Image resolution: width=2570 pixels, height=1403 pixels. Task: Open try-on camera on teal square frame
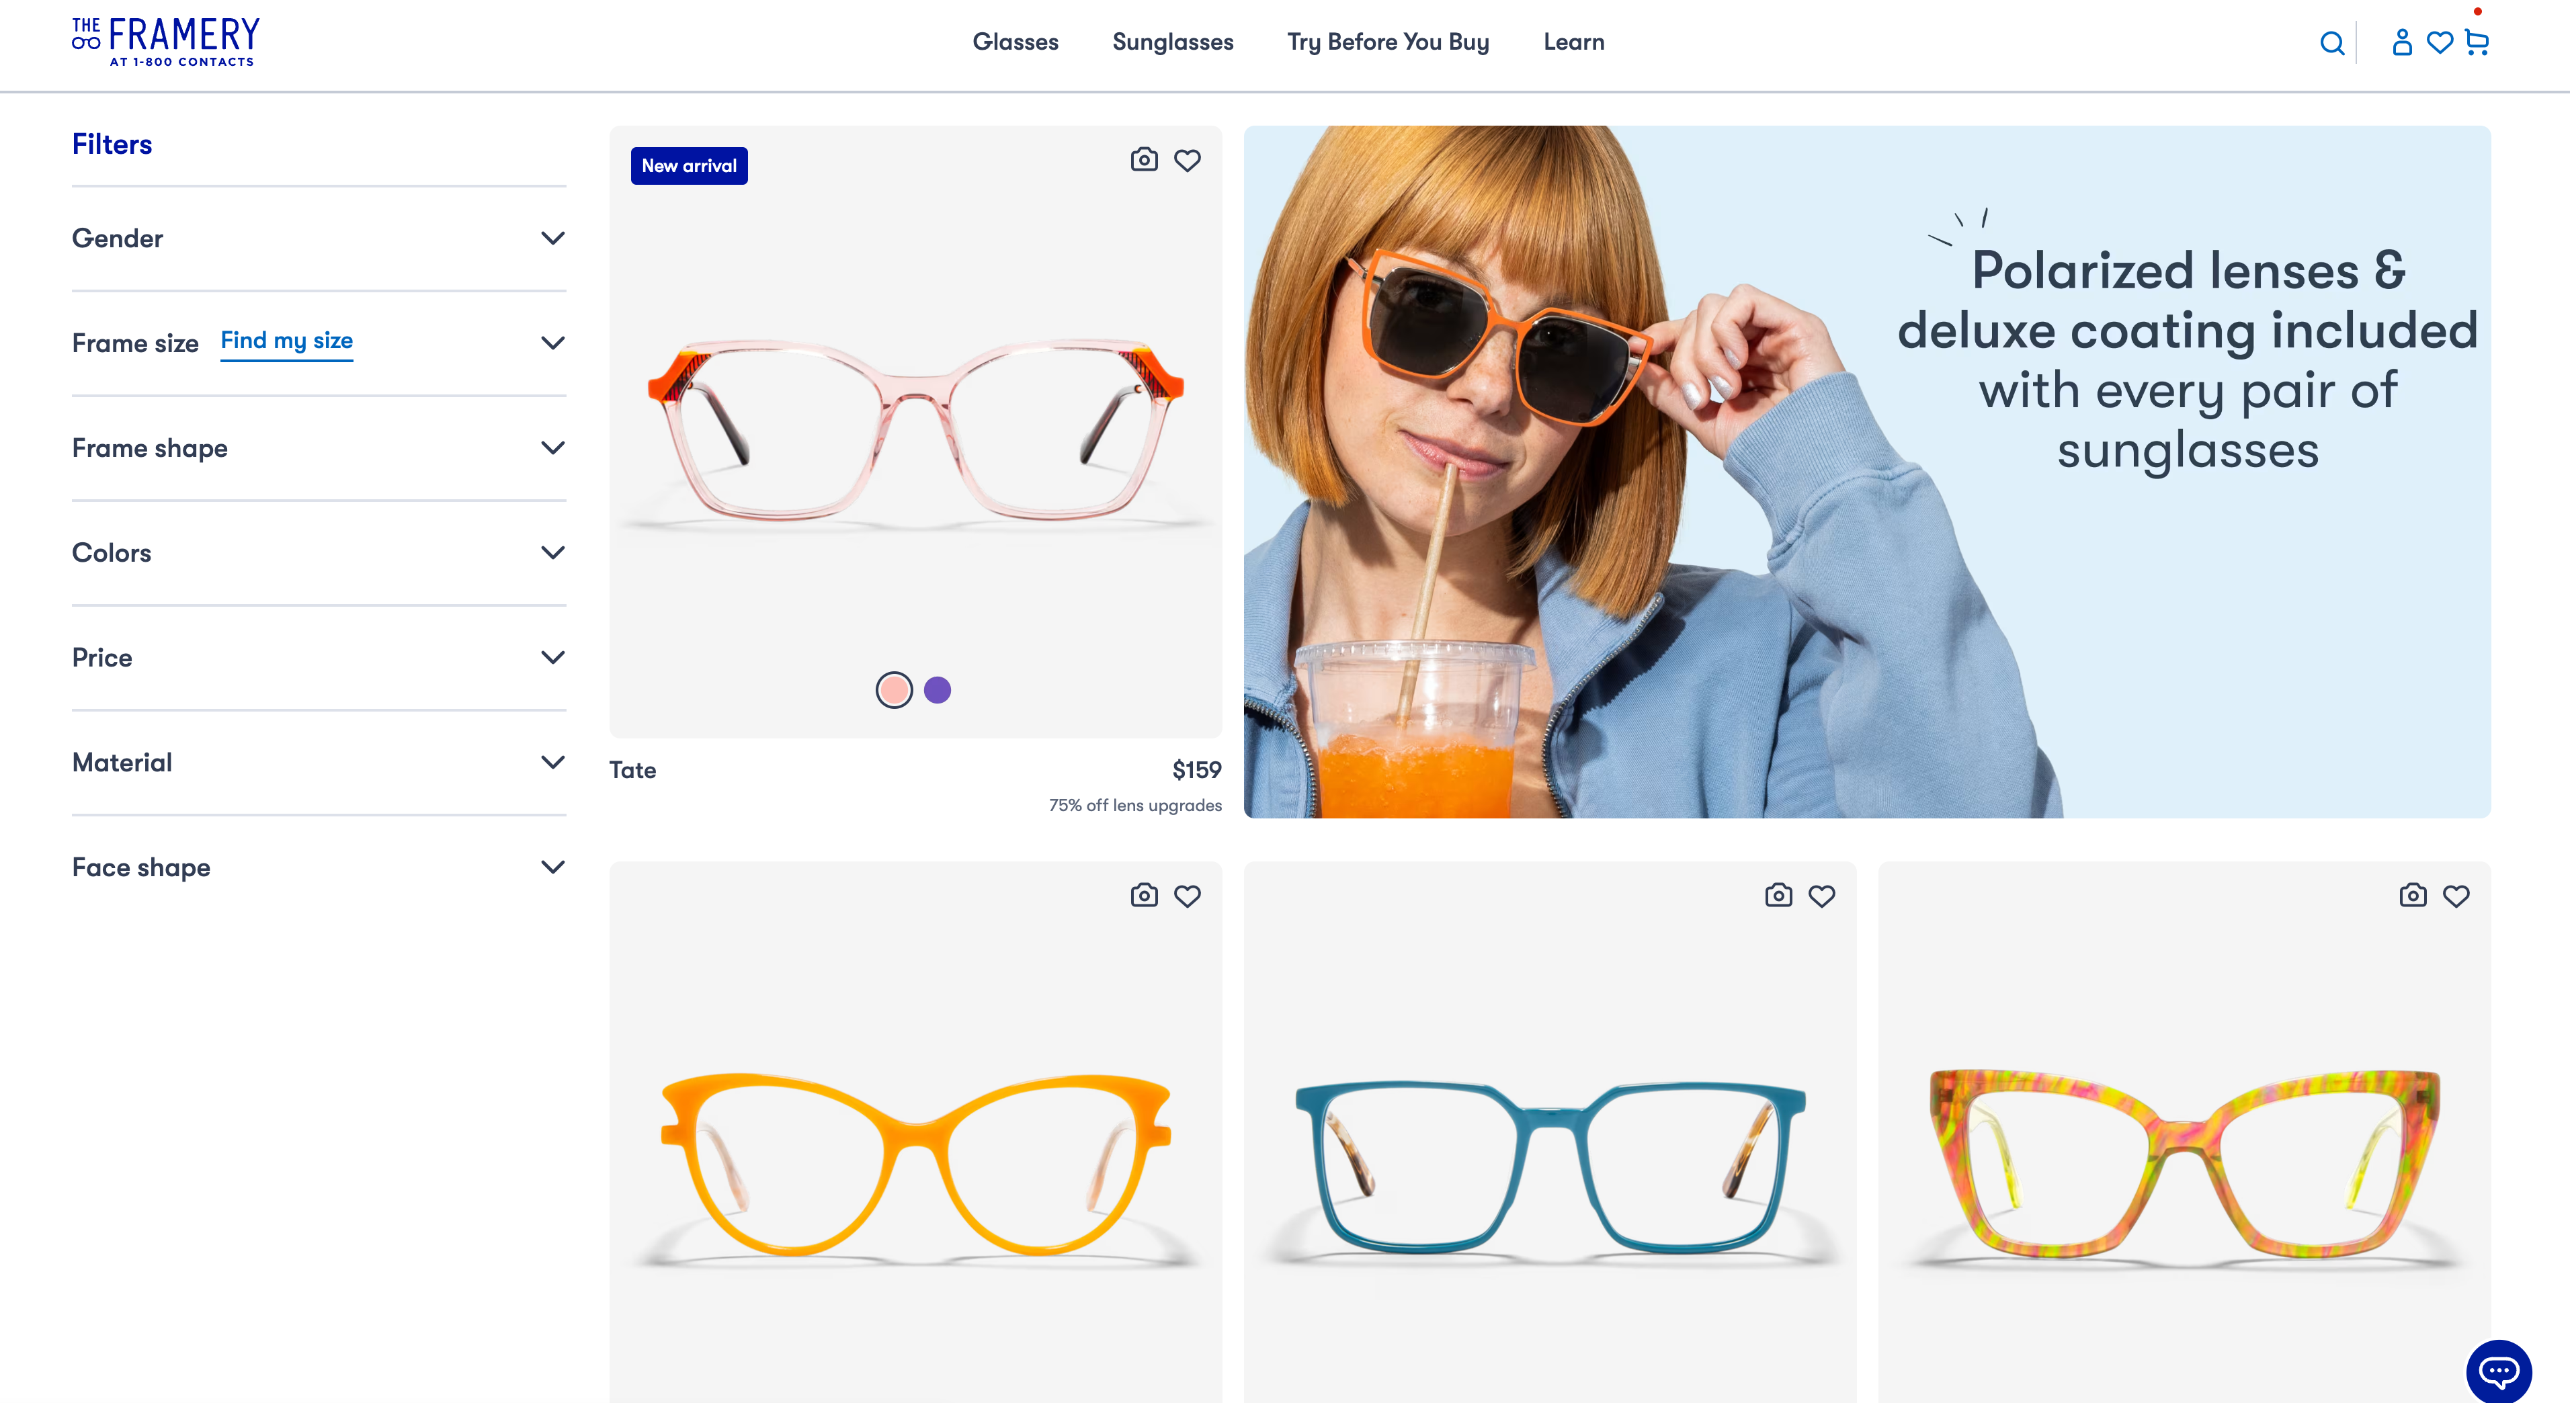tap(1779, 896)
